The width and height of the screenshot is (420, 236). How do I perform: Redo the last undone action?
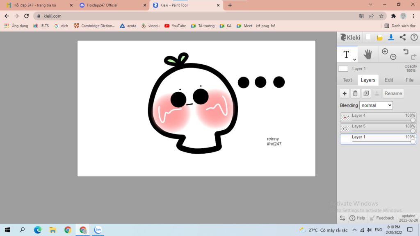point(413,57)
